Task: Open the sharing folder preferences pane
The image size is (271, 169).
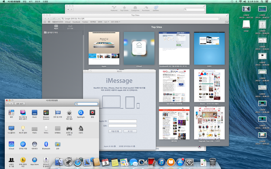Action: (58, 145)
